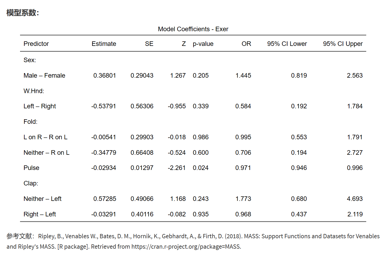Select the L on R – R on L row
The image size is (386, 258).
[x=45, y=137]
